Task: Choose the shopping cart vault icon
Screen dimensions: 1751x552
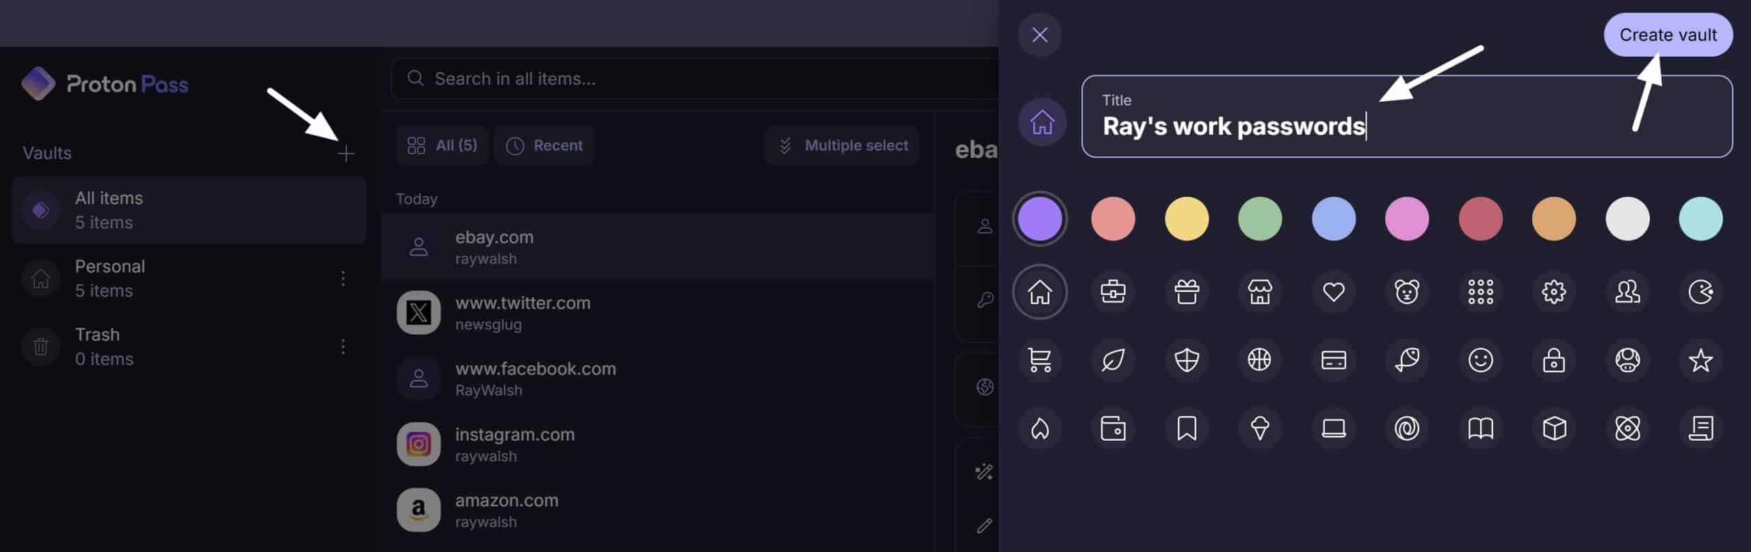Action: (1040, 359)
